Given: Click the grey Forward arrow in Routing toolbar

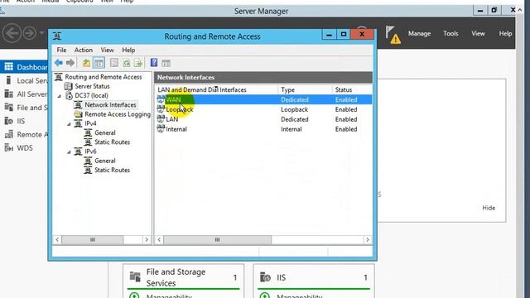Looking at the screenshot, I should coord(70,63).
